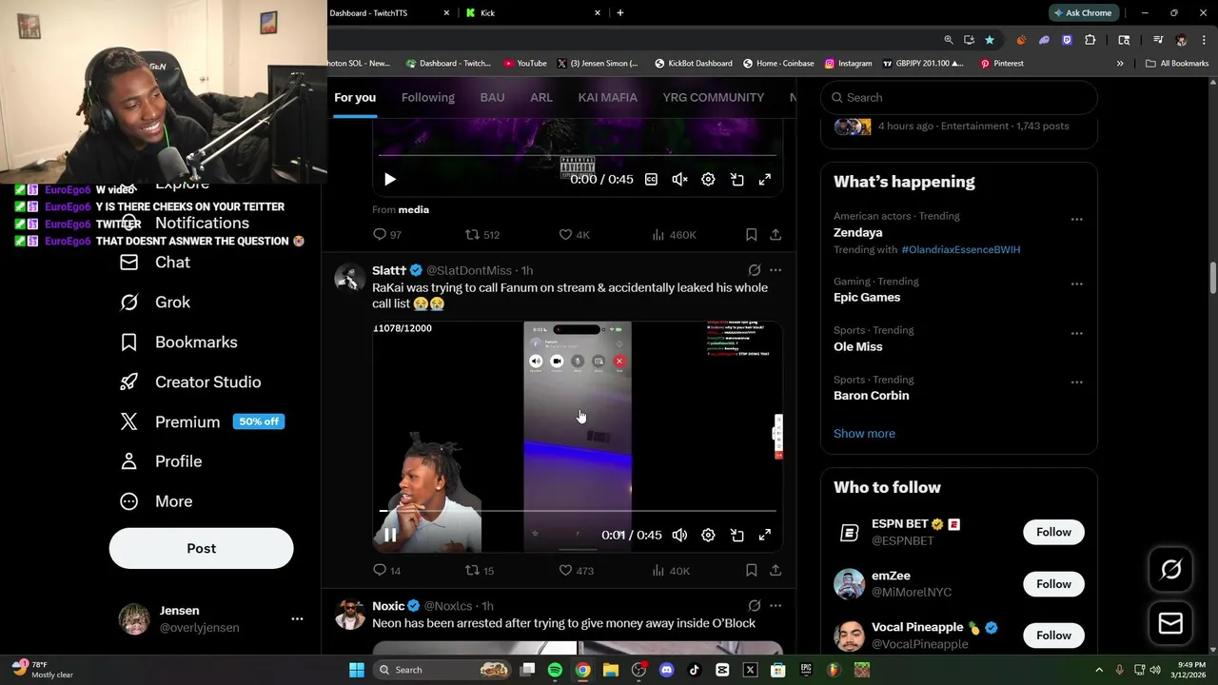Open the Grok icon on Noxic's post

[754, 606]
